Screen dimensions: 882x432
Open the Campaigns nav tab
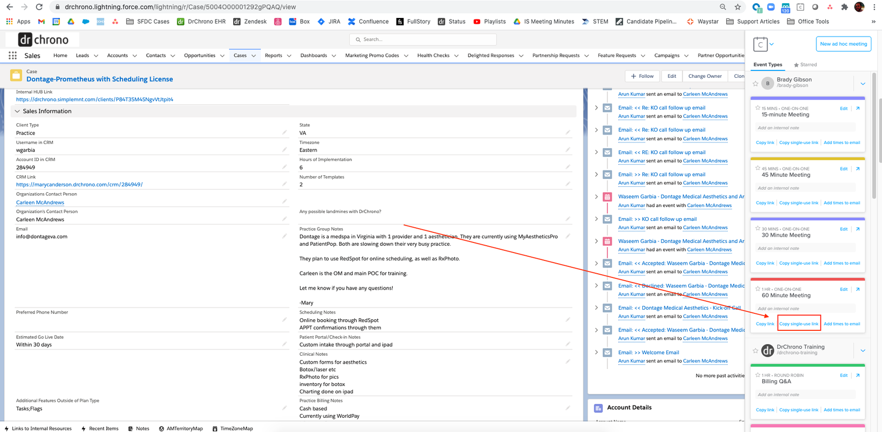[x=667, y=56]
